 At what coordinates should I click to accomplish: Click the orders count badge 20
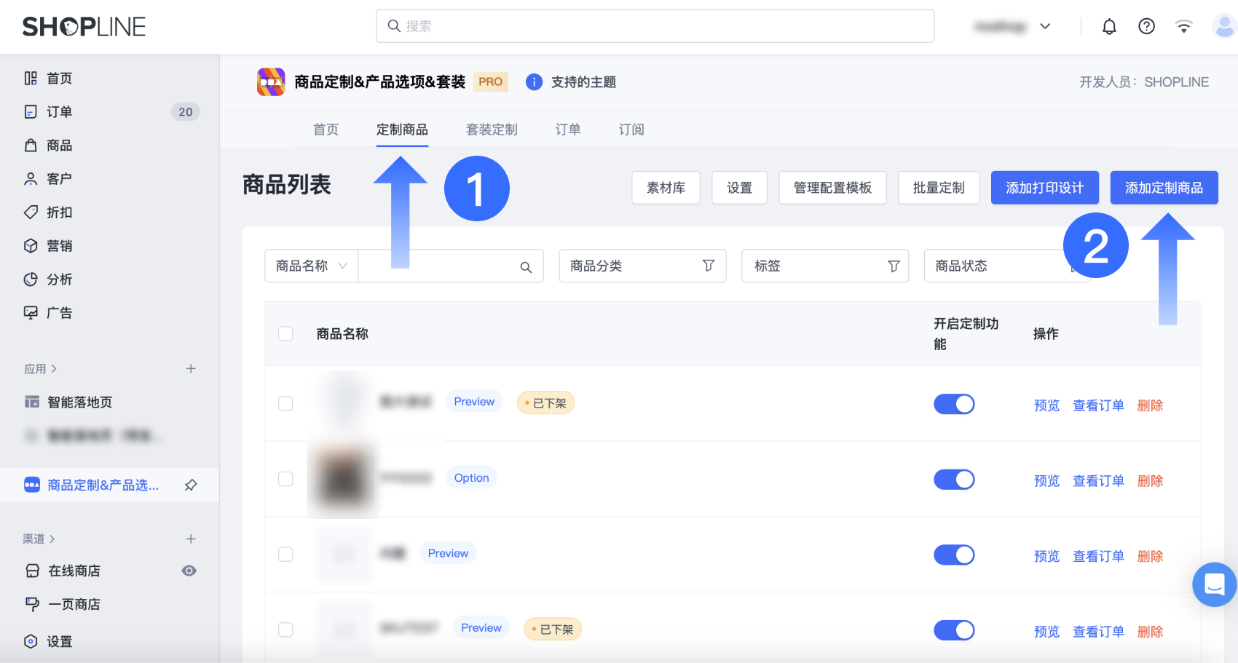[x=186, y=111]
